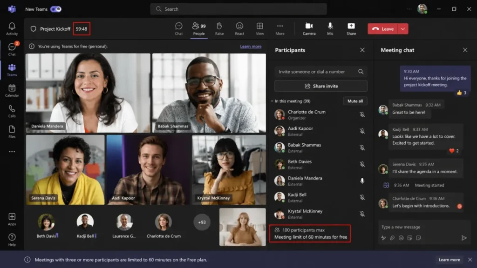Open Help in the left sidebar
Viewport: 477px width, 268px height.
(12, 240)
